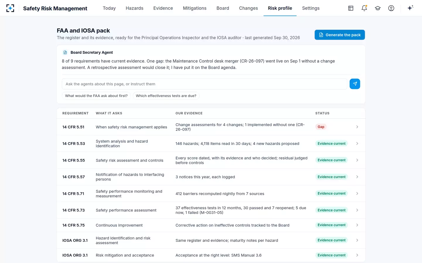
Task: Click the red Gap status badge
Action: pos(321,127)
